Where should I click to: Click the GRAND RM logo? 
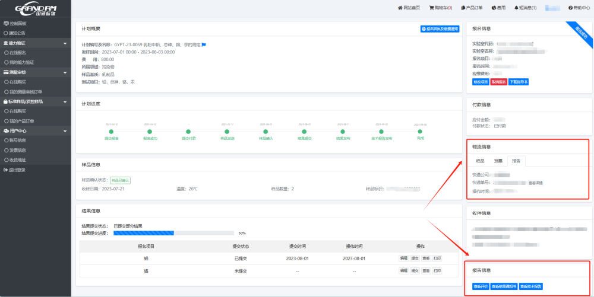pyautogui.click(x=34, y=8)
